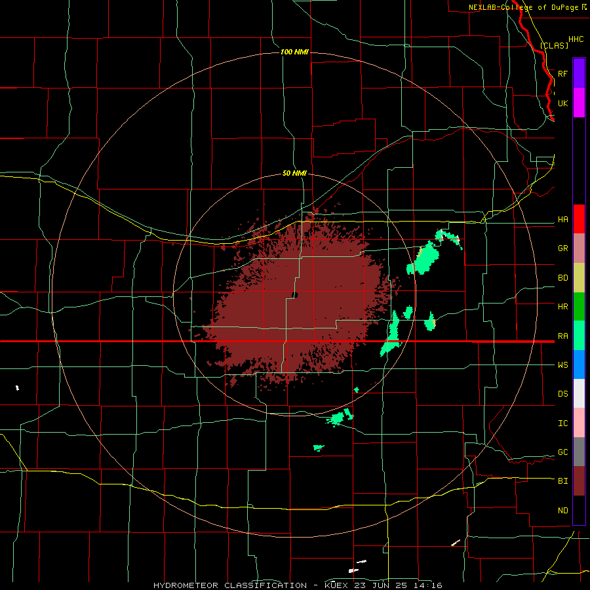This screenshot has width=590, height=590.
Task: Select the light pink IC legend swatch
Action: coord(579,423)
